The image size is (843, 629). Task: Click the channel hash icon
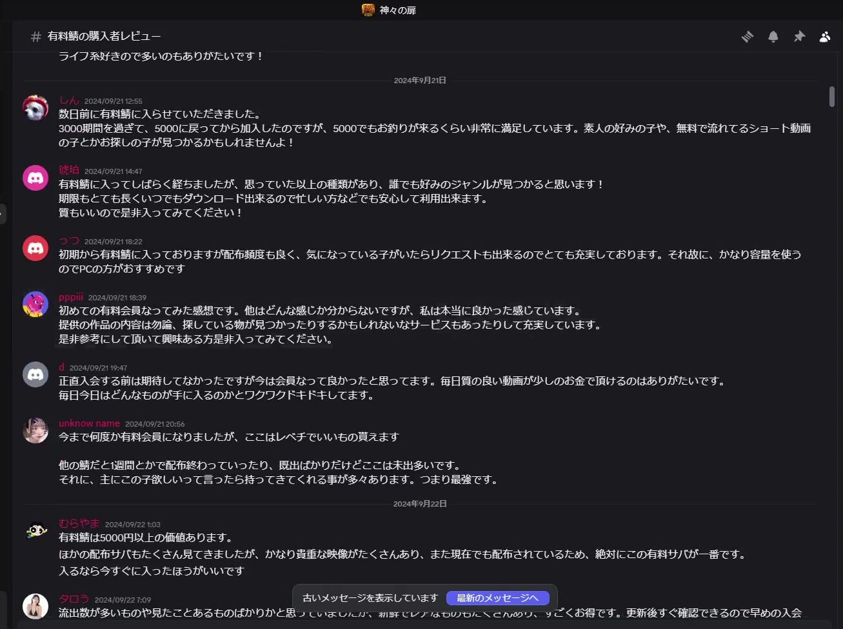(36, 37)
